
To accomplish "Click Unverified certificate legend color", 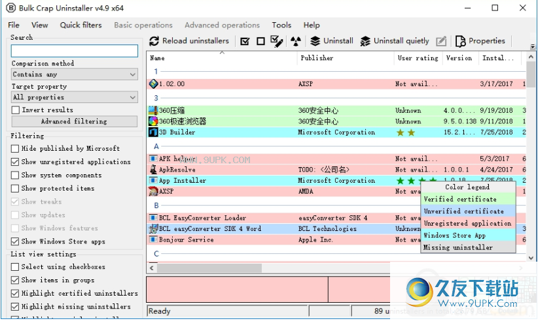I will tap(468, 211).
